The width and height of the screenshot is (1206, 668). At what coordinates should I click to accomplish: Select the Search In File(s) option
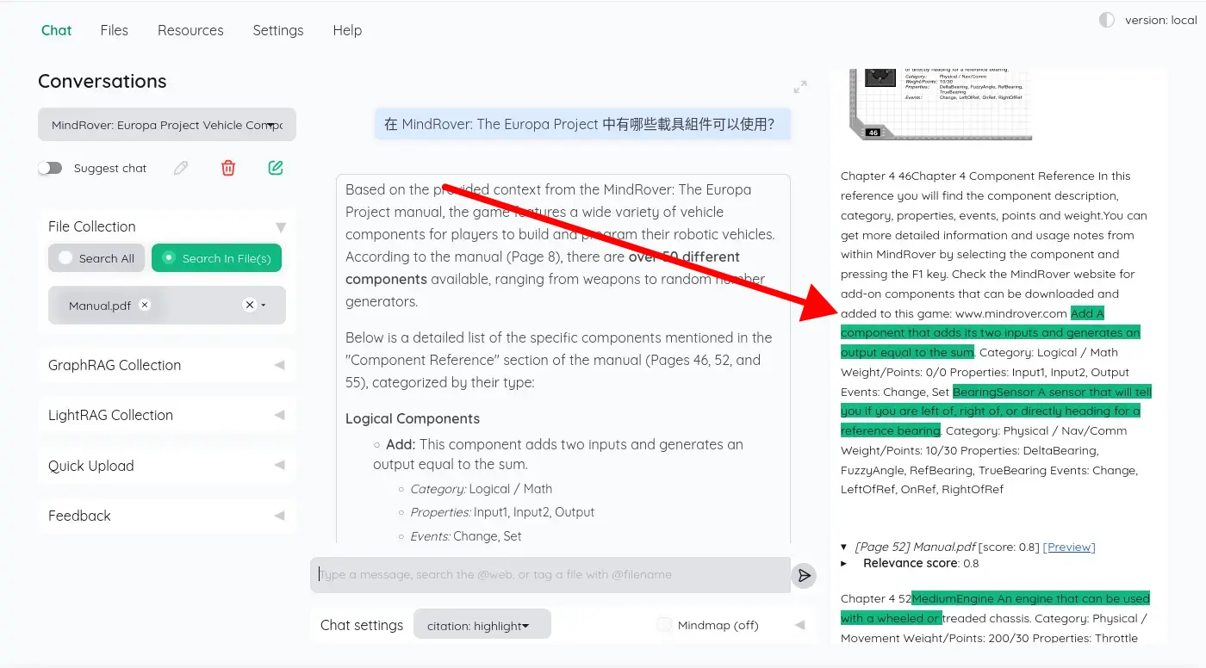pos(216,258)
